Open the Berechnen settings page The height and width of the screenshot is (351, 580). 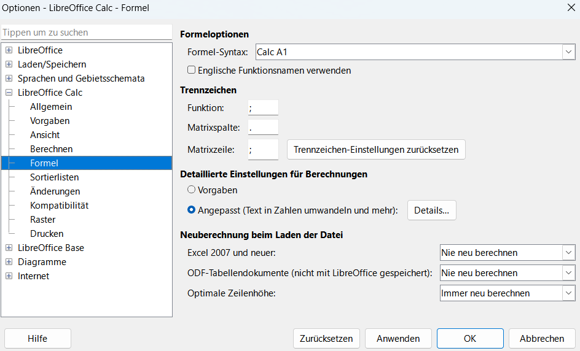[x=52, y=149]
